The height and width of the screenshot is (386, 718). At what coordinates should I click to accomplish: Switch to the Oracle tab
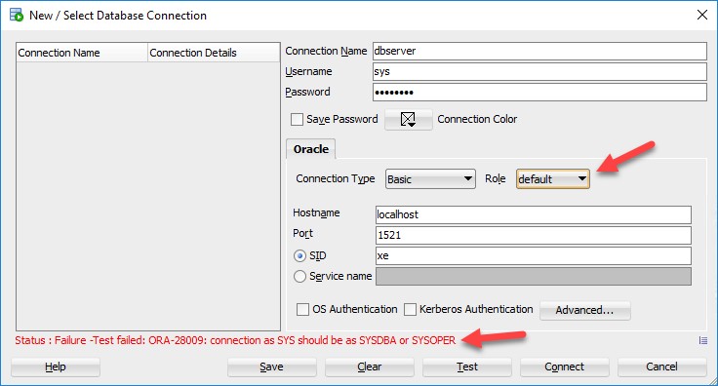pyautogui.click(x=311, y=149)
